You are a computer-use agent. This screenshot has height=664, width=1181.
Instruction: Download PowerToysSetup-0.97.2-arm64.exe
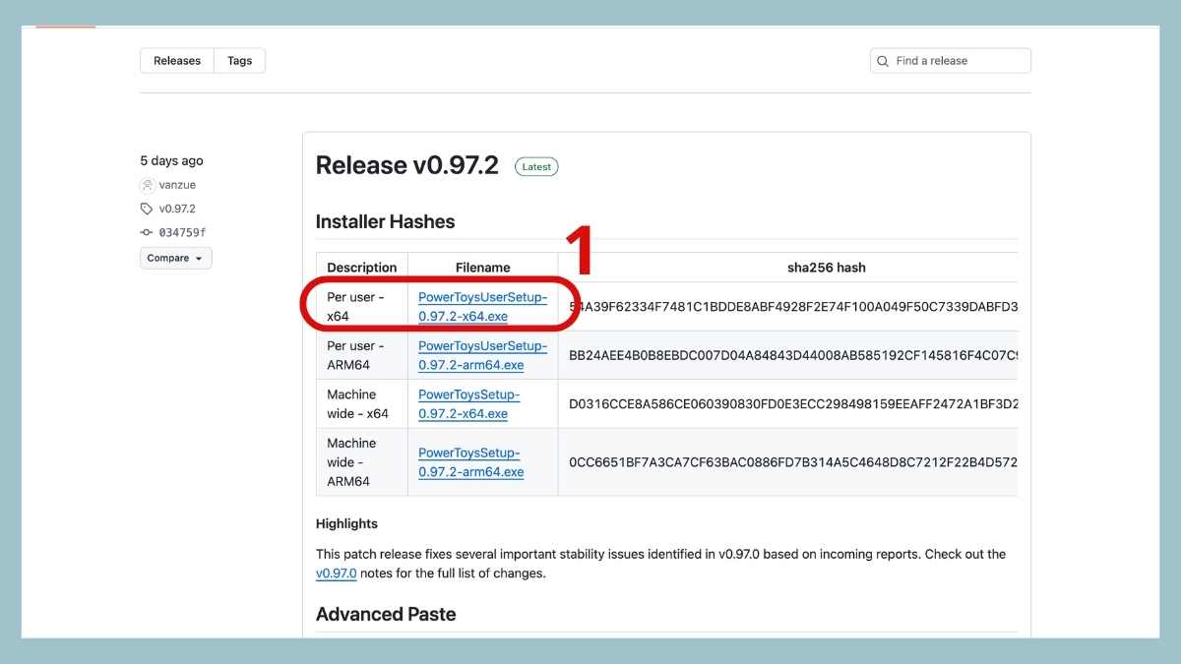[x=470, y=462]
